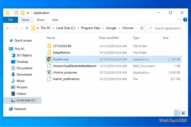The height and width of the screenshot is (127, 191).
Task: Go forward using the Forward arrow
Action: coord(16,28)
